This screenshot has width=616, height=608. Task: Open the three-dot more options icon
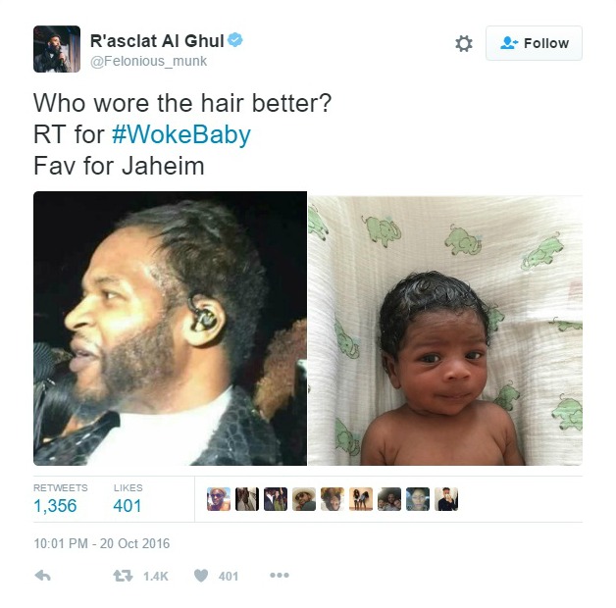point(280,575)
